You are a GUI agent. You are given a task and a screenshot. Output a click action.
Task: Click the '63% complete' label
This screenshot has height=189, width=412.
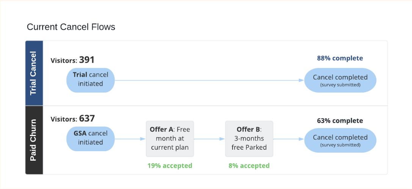coord(340,121)
